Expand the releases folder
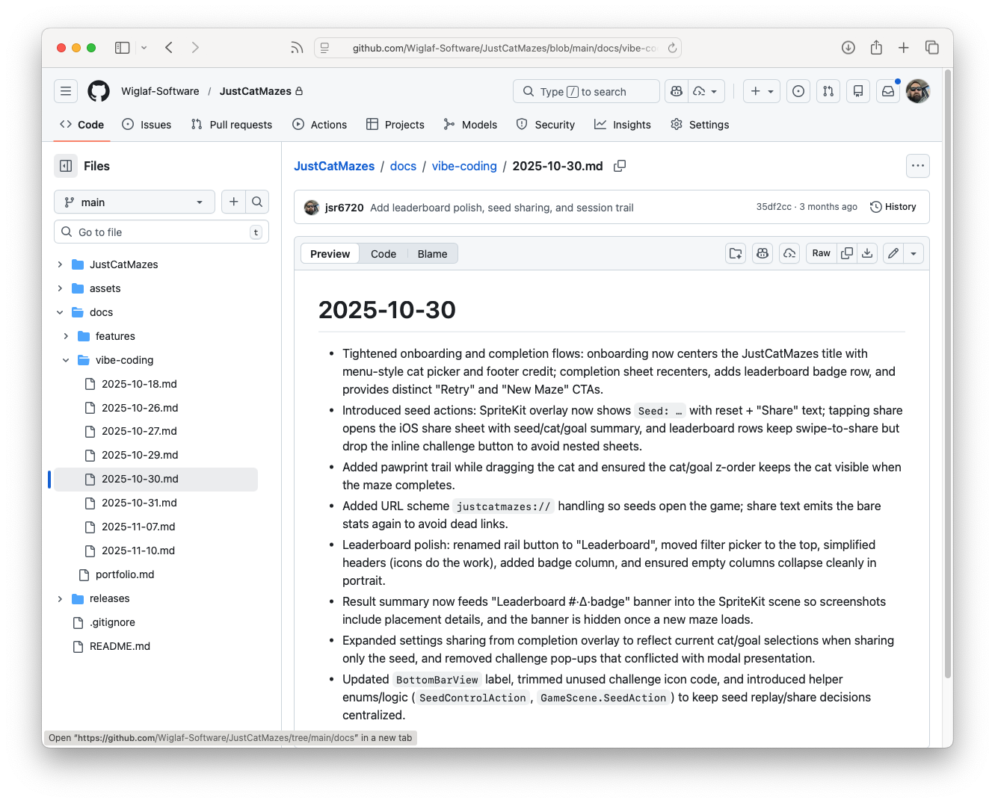995x803 pixels. 60,598
